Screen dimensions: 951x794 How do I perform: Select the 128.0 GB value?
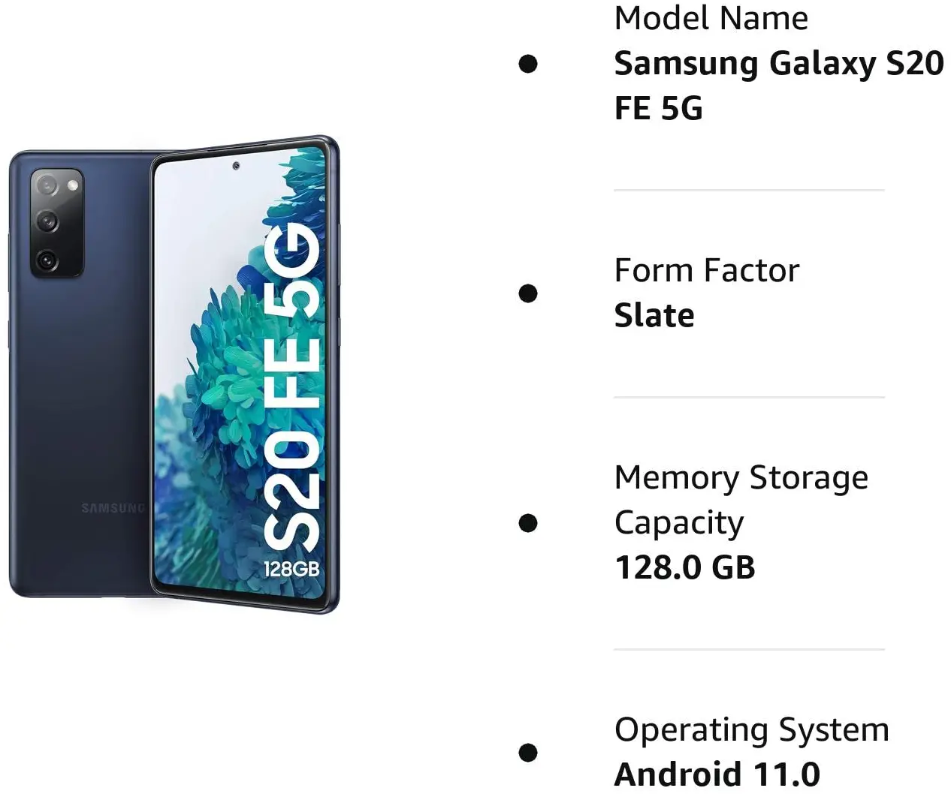(684, 567)
